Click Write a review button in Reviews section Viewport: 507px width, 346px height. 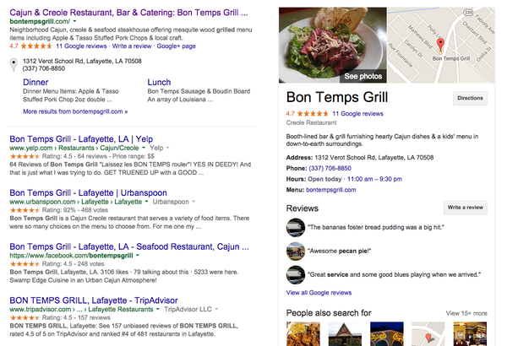click(466, 208)
